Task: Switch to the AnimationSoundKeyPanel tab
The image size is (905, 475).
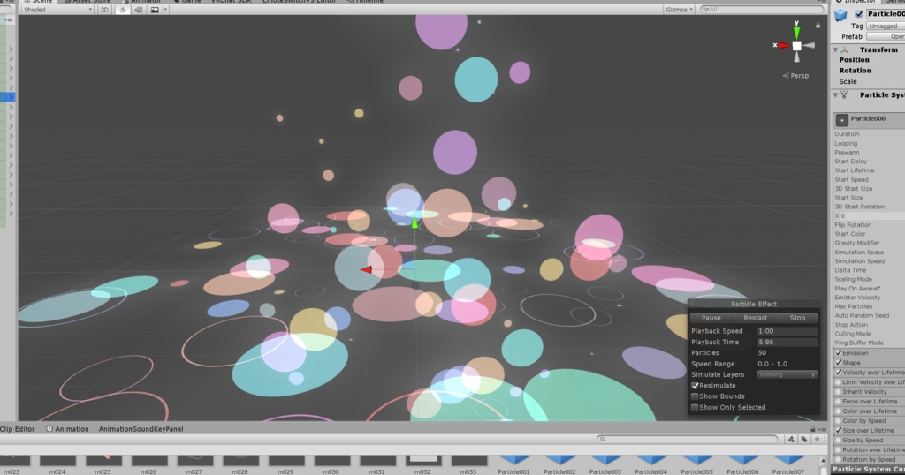Action: point(141,429)
